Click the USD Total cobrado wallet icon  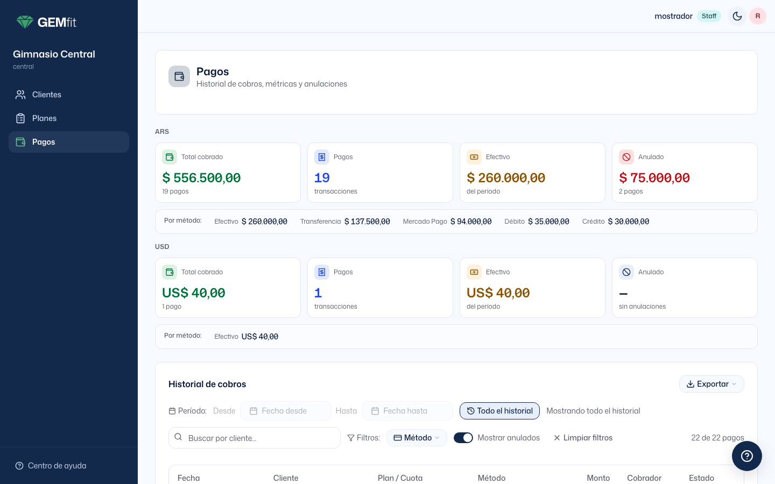[x=170, y=272]
